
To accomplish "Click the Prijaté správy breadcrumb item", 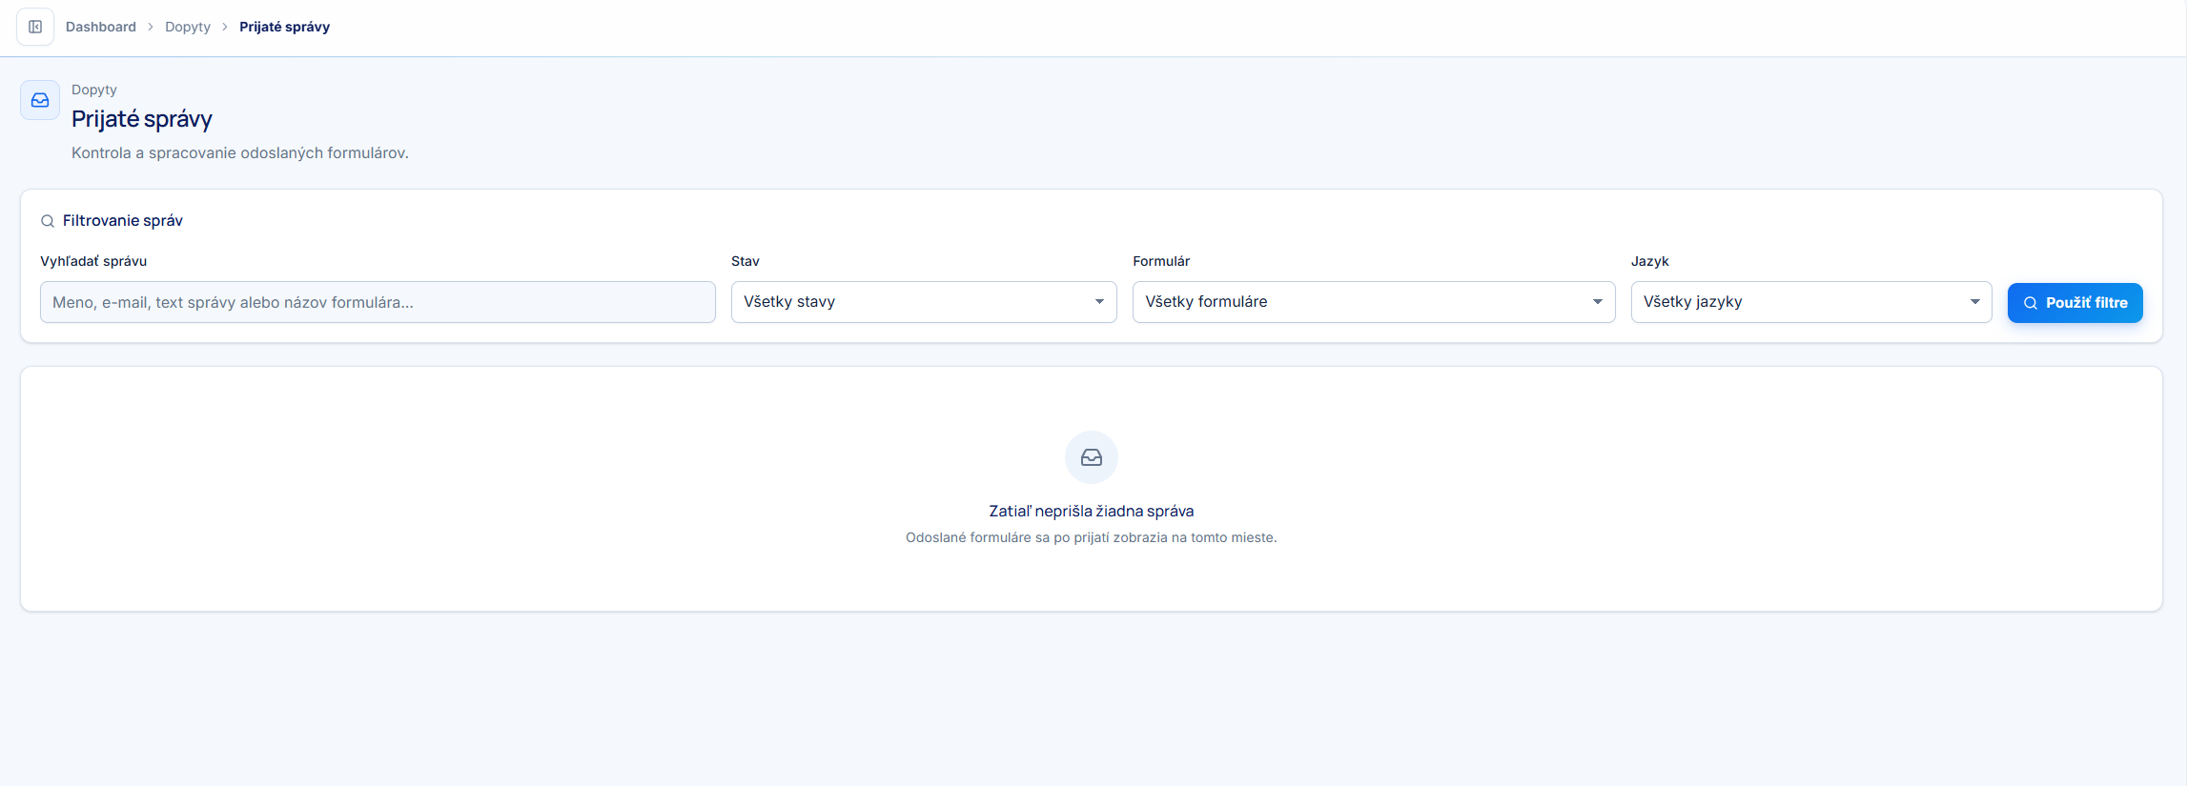I will tap(284, 27).
